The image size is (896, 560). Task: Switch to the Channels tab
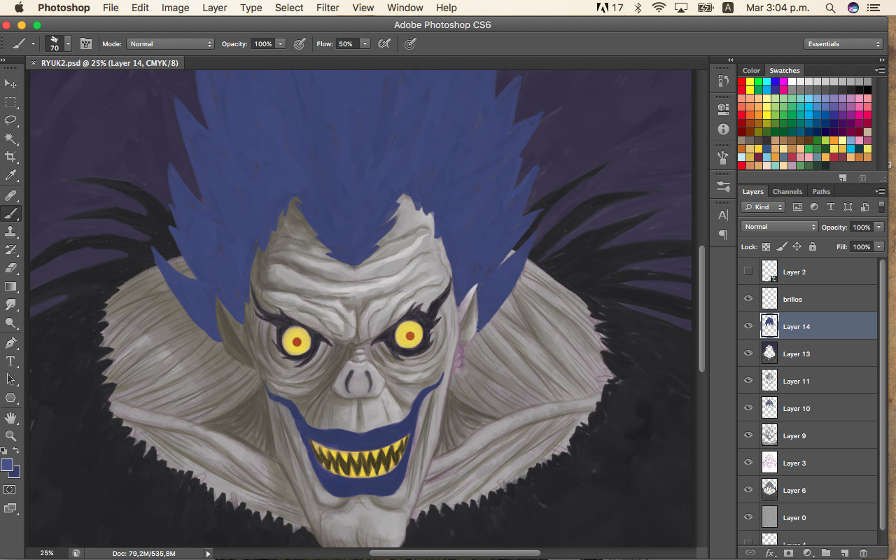point(787,191)
